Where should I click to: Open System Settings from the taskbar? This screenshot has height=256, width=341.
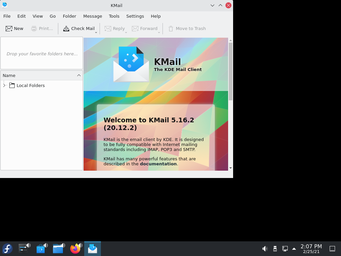[x=24, y=248]
